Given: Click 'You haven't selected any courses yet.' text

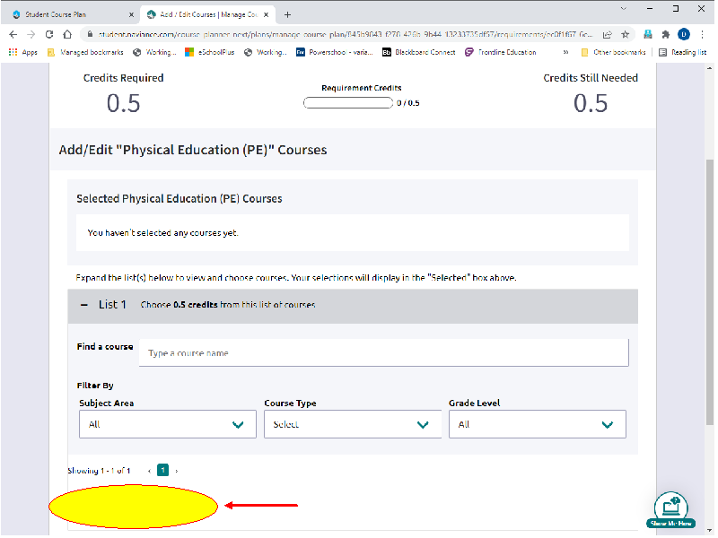Looking at the screenshot, I should point(162,233).
